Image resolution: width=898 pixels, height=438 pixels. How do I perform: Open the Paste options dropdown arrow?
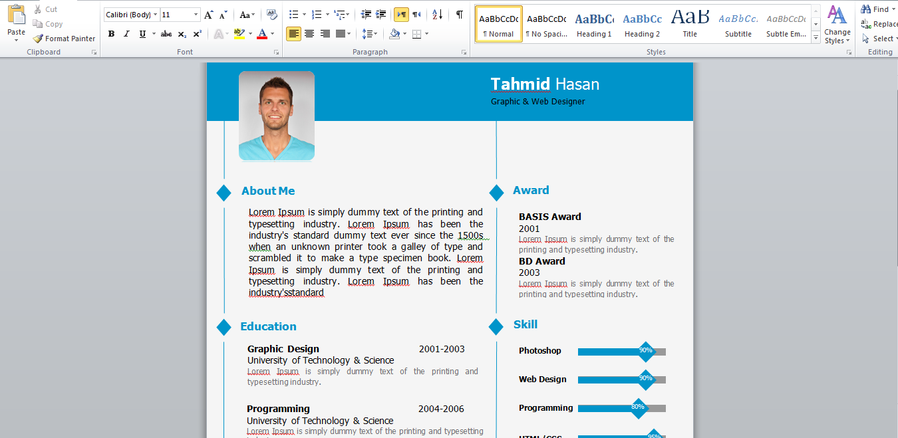tap(16, 41)
